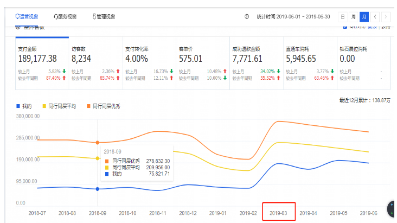Select the 日 (day) period button
This screenshot has height=223, width=397.
(343, 17)
